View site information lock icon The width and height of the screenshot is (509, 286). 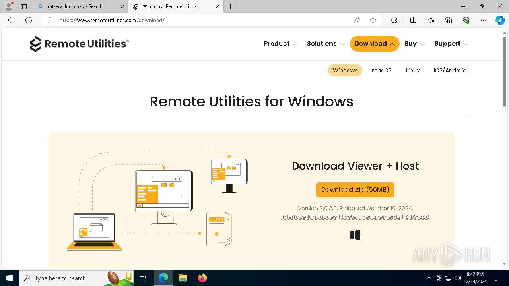(50, 20)
